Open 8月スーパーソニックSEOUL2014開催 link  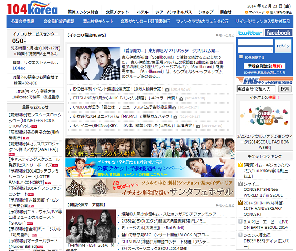point(155,249)
